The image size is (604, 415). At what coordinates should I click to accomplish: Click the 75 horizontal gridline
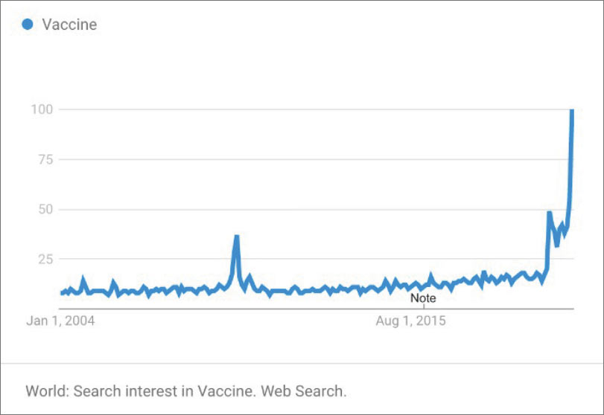(316, 159)
